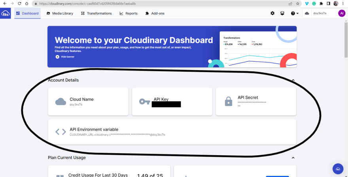Click the API Secret label
348x177 pixels.
(248, 97)
